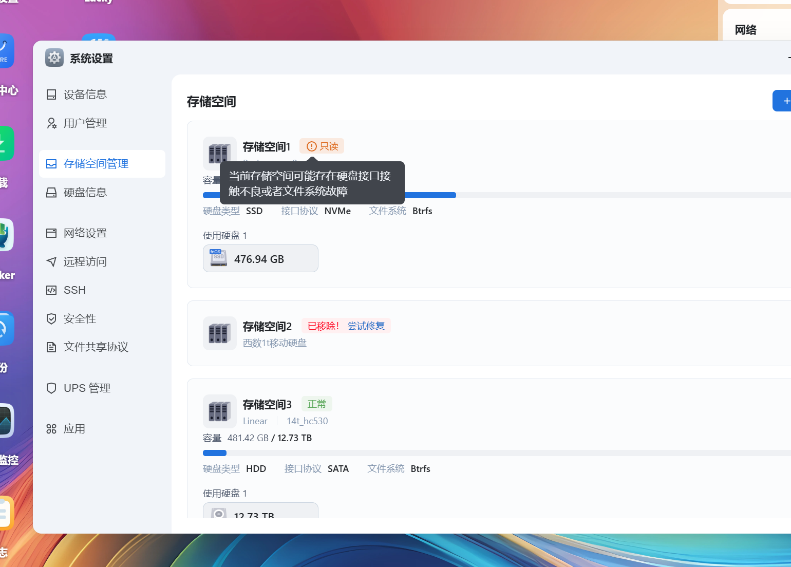Click the 存储空间3 title
The image size is (791, 567).
pos(267,405)
